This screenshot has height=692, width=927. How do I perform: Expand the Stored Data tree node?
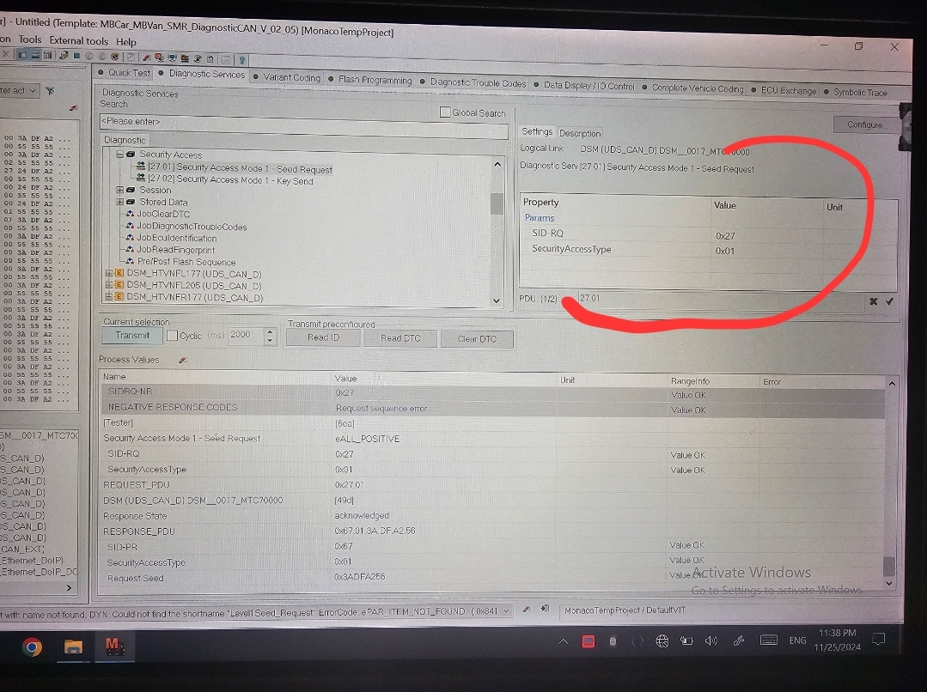click(x=120, y=203)
